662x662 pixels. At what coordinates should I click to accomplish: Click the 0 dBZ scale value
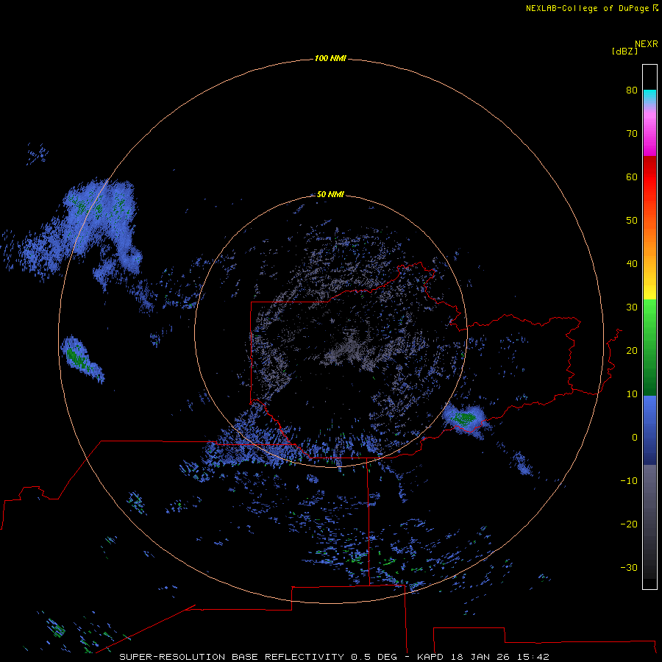coord(635,438)
